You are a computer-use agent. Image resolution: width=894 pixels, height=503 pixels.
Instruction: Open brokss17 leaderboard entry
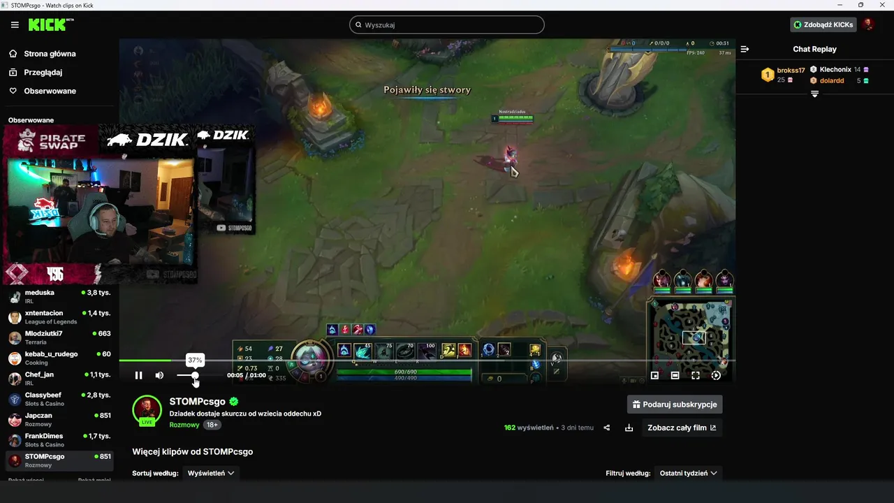[x=783, y=75]
